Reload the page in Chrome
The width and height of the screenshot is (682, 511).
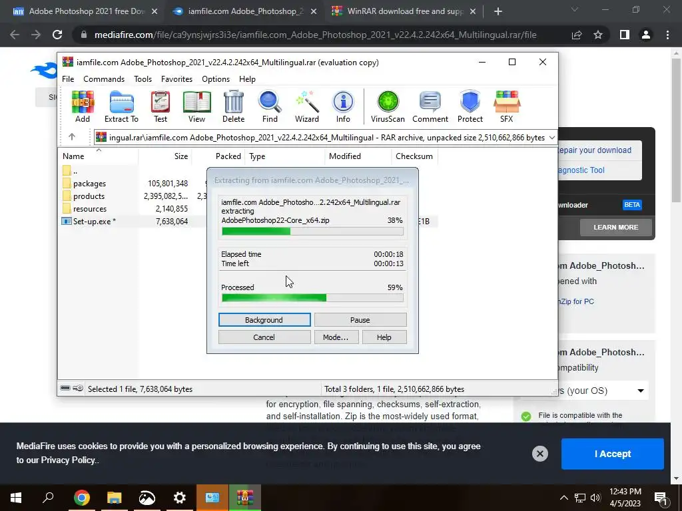pos(57,35)
